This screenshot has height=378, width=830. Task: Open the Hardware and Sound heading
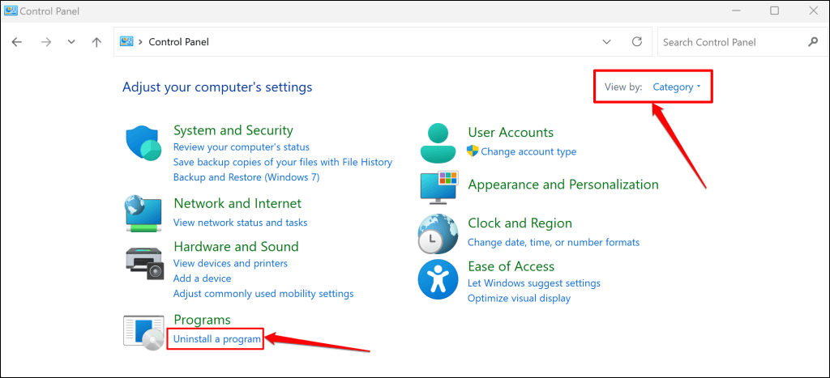coord(236,246)
